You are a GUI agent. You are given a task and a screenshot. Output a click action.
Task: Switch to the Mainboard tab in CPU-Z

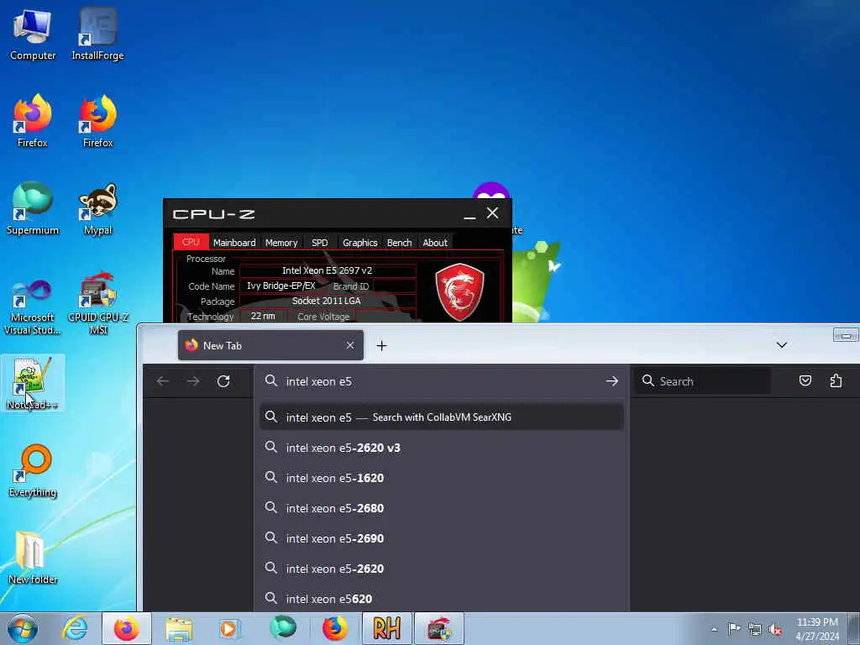234,242
